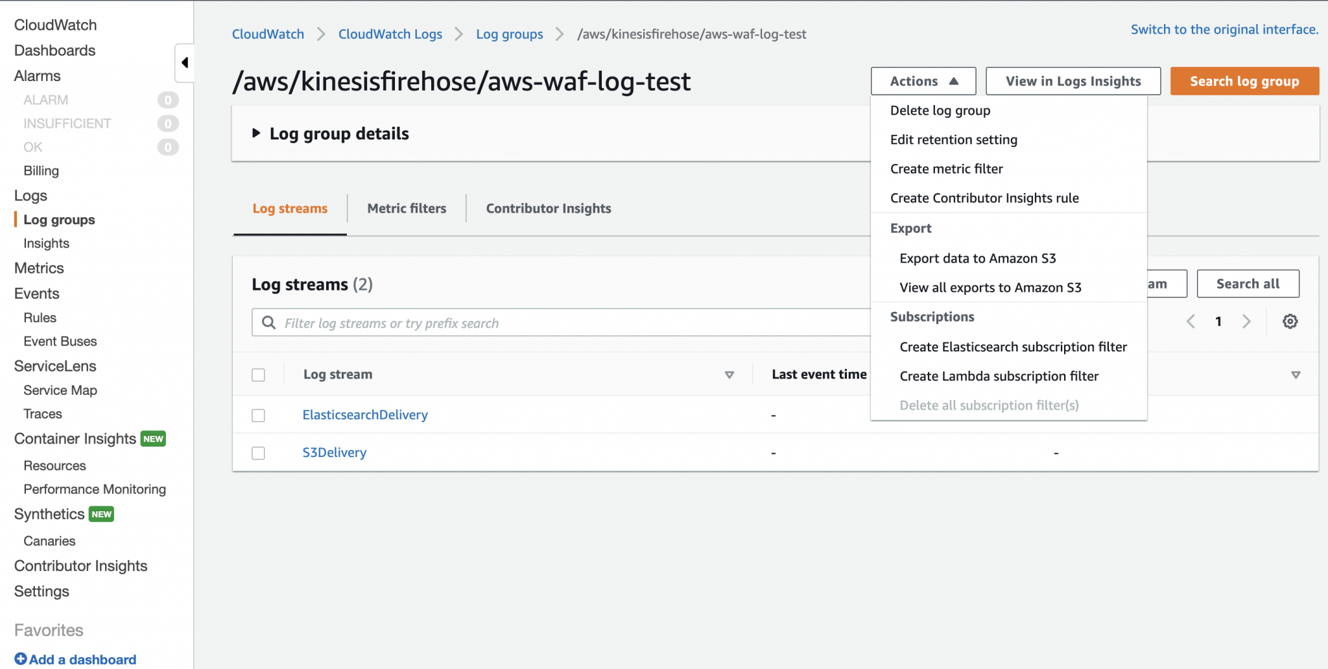Screen dimensions: 1328x669
Task: Click the plus icon next to Add a dashboard
Action: click(21, 659)
